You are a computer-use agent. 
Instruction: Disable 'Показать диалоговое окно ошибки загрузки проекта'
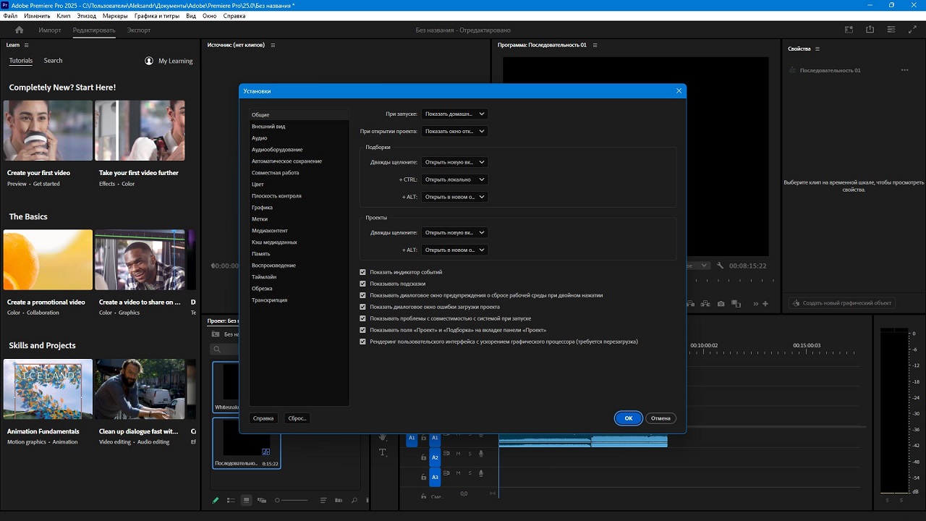(x=363, y=307)
